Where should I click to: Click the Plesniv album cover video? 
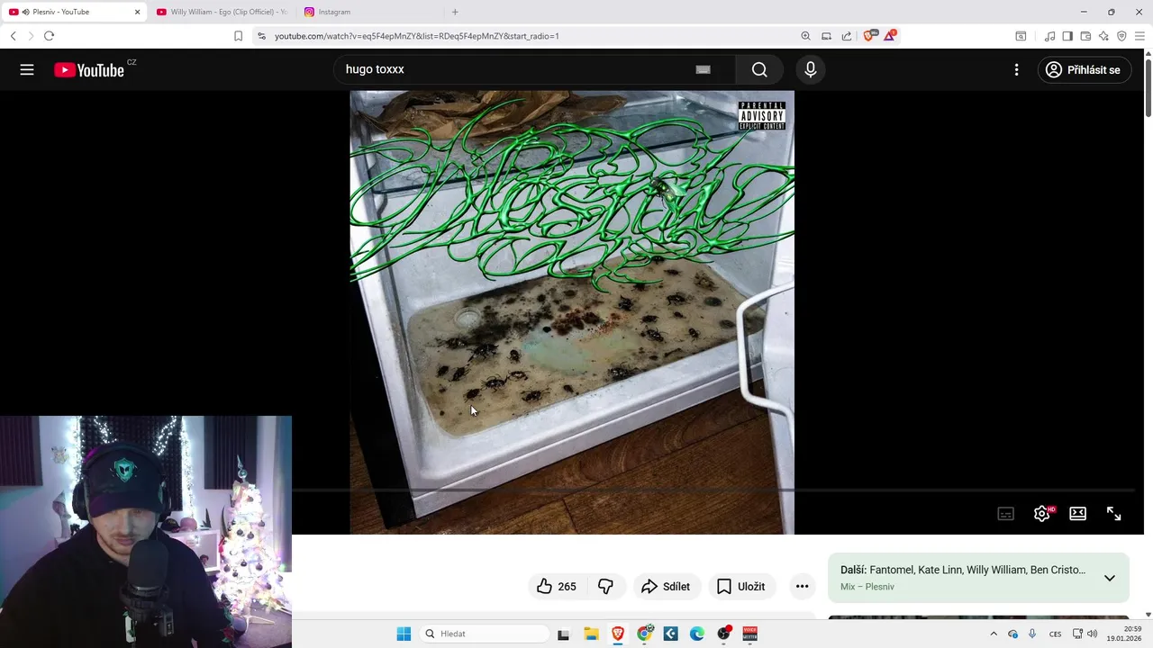click(572, 312)
